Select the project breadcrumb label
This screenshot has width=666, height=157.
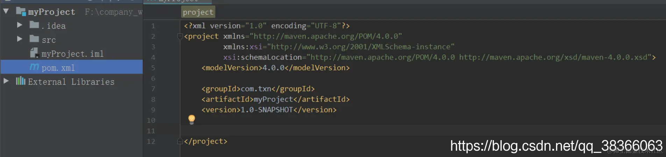tap(198, 12)
